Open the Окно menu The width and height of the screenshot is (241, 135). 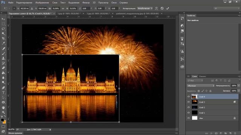(x=114, y=3)
